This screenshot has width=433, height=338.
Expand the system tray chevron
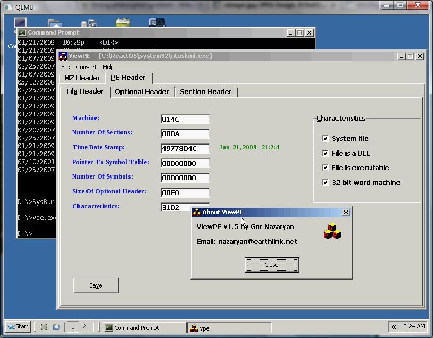[x=394, y=327]
